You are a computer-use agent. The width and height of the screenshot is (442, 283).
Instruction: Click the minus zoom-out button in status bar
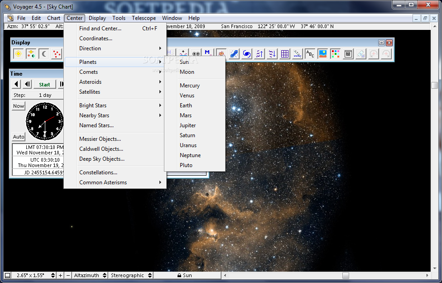[x=67, y=275]
